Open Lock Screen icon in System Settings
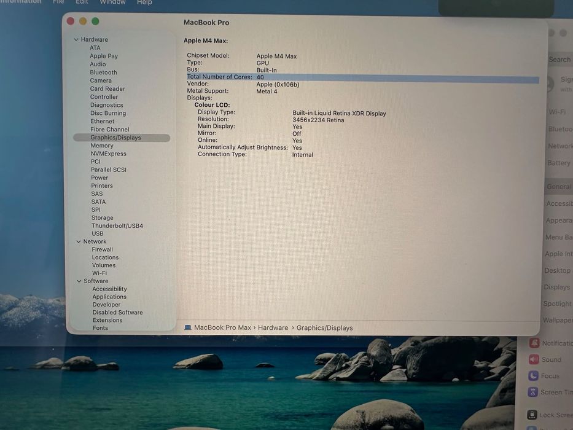The image size is (573, 430). [532, 415]
